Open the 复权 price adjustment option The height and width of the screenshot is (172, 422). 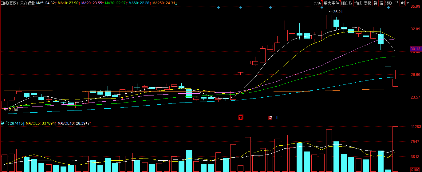pos(367,3)
